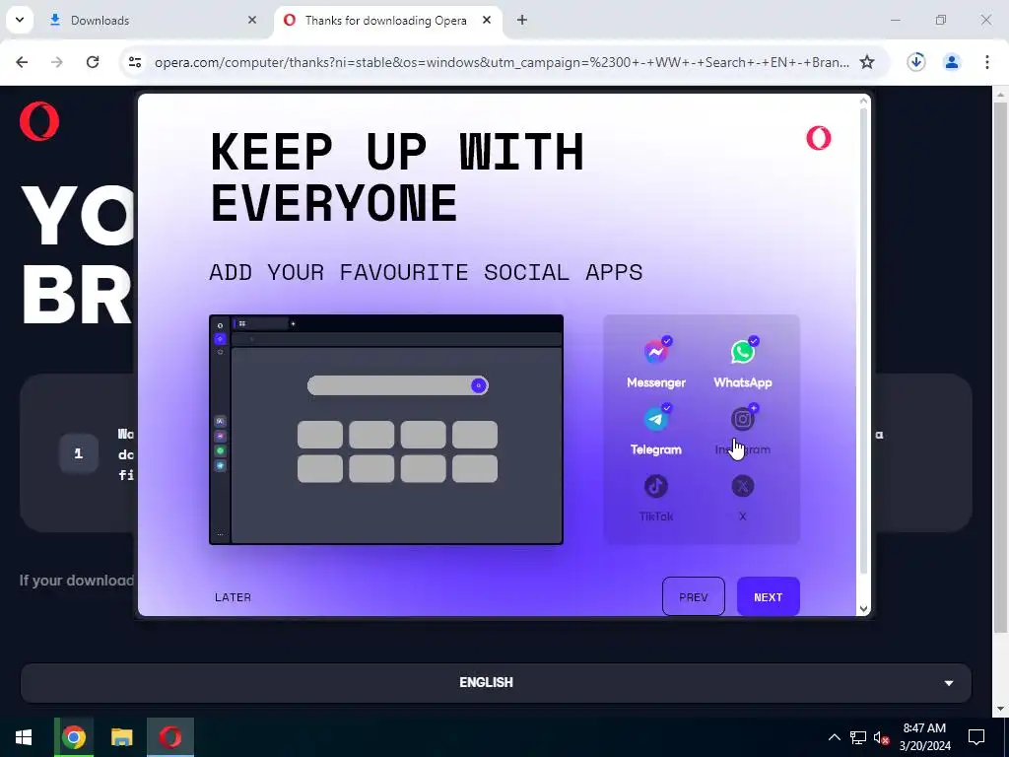Click the address bar URL
Screen dimensions: 1009x757
(502, 62)
